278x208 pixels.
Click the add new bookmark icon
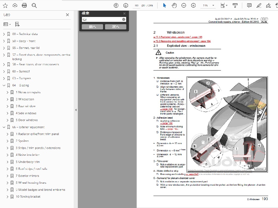pos(17,24)
